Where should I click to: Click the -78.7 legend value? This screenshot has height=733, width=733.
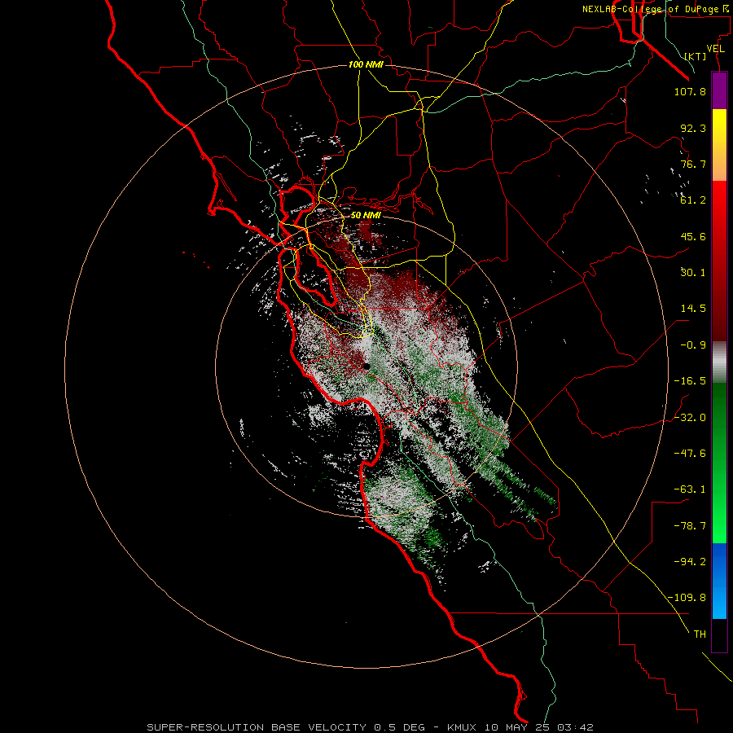pyautogui.click(x=690, y=526)
